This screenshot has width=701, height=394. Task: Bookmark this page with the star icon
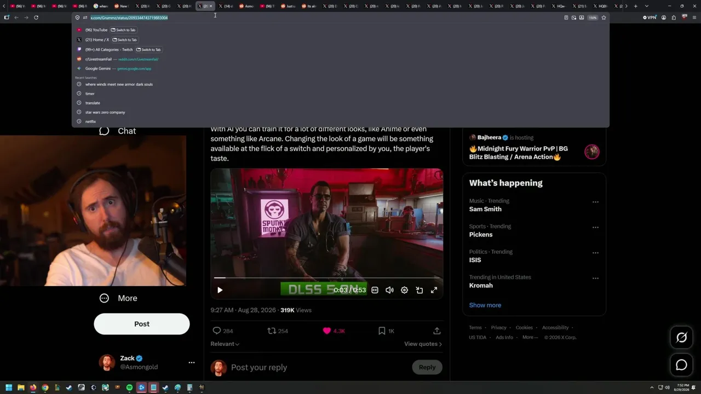(x=604, y=18)
